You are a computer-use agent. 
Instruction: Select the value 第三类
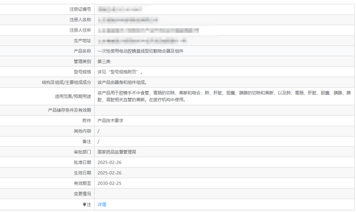click(x=104, y=62)
